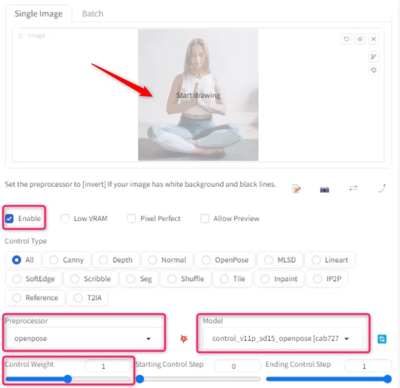Click the eraser icon on image canvas

(360, 39)
